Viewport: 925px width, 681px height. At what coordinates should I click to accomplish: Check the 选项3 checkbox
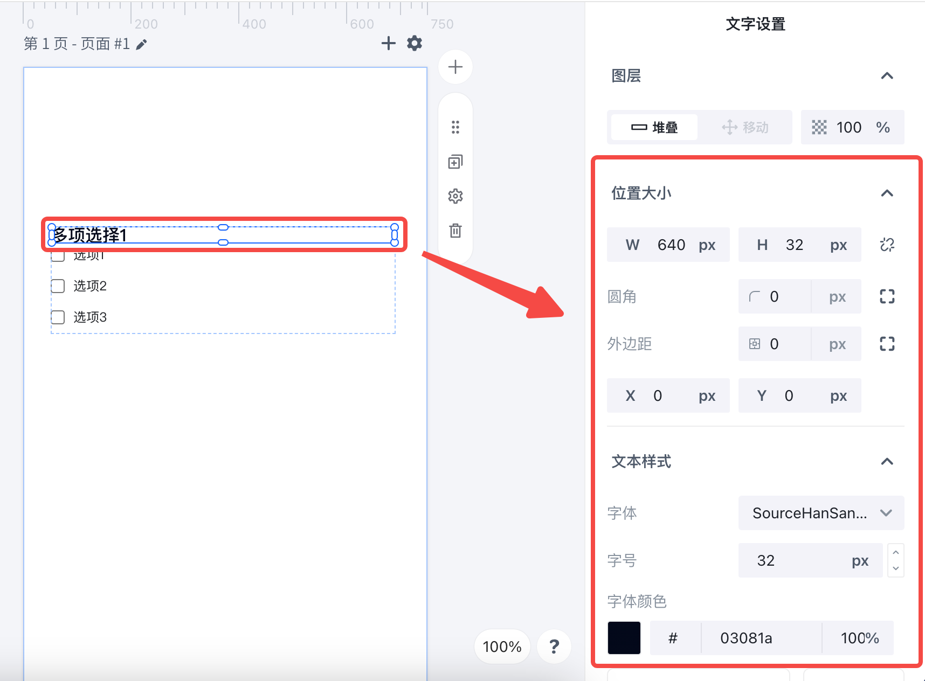58,317
